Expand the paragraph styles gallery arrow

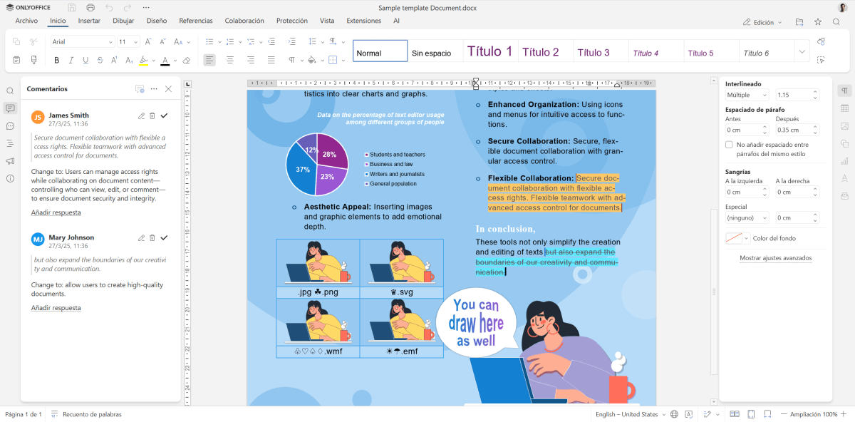click(x=802, y=51)
